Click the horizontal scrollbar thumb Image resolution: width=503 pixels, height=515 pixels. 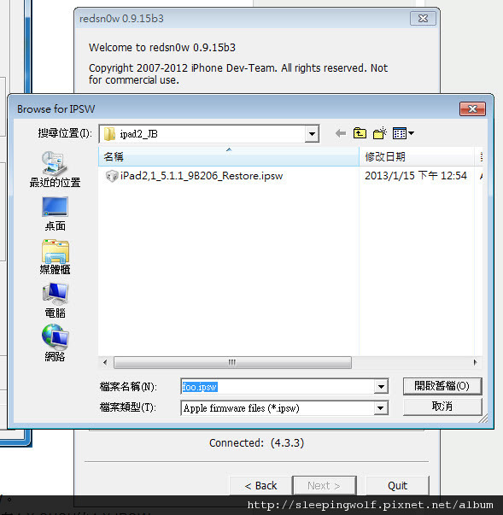[x=232, y=363]
